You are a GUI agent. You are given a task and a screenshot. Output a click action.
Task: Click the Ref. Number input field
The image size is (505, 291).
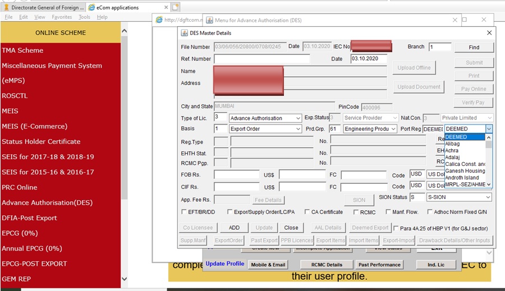[262, 58]
